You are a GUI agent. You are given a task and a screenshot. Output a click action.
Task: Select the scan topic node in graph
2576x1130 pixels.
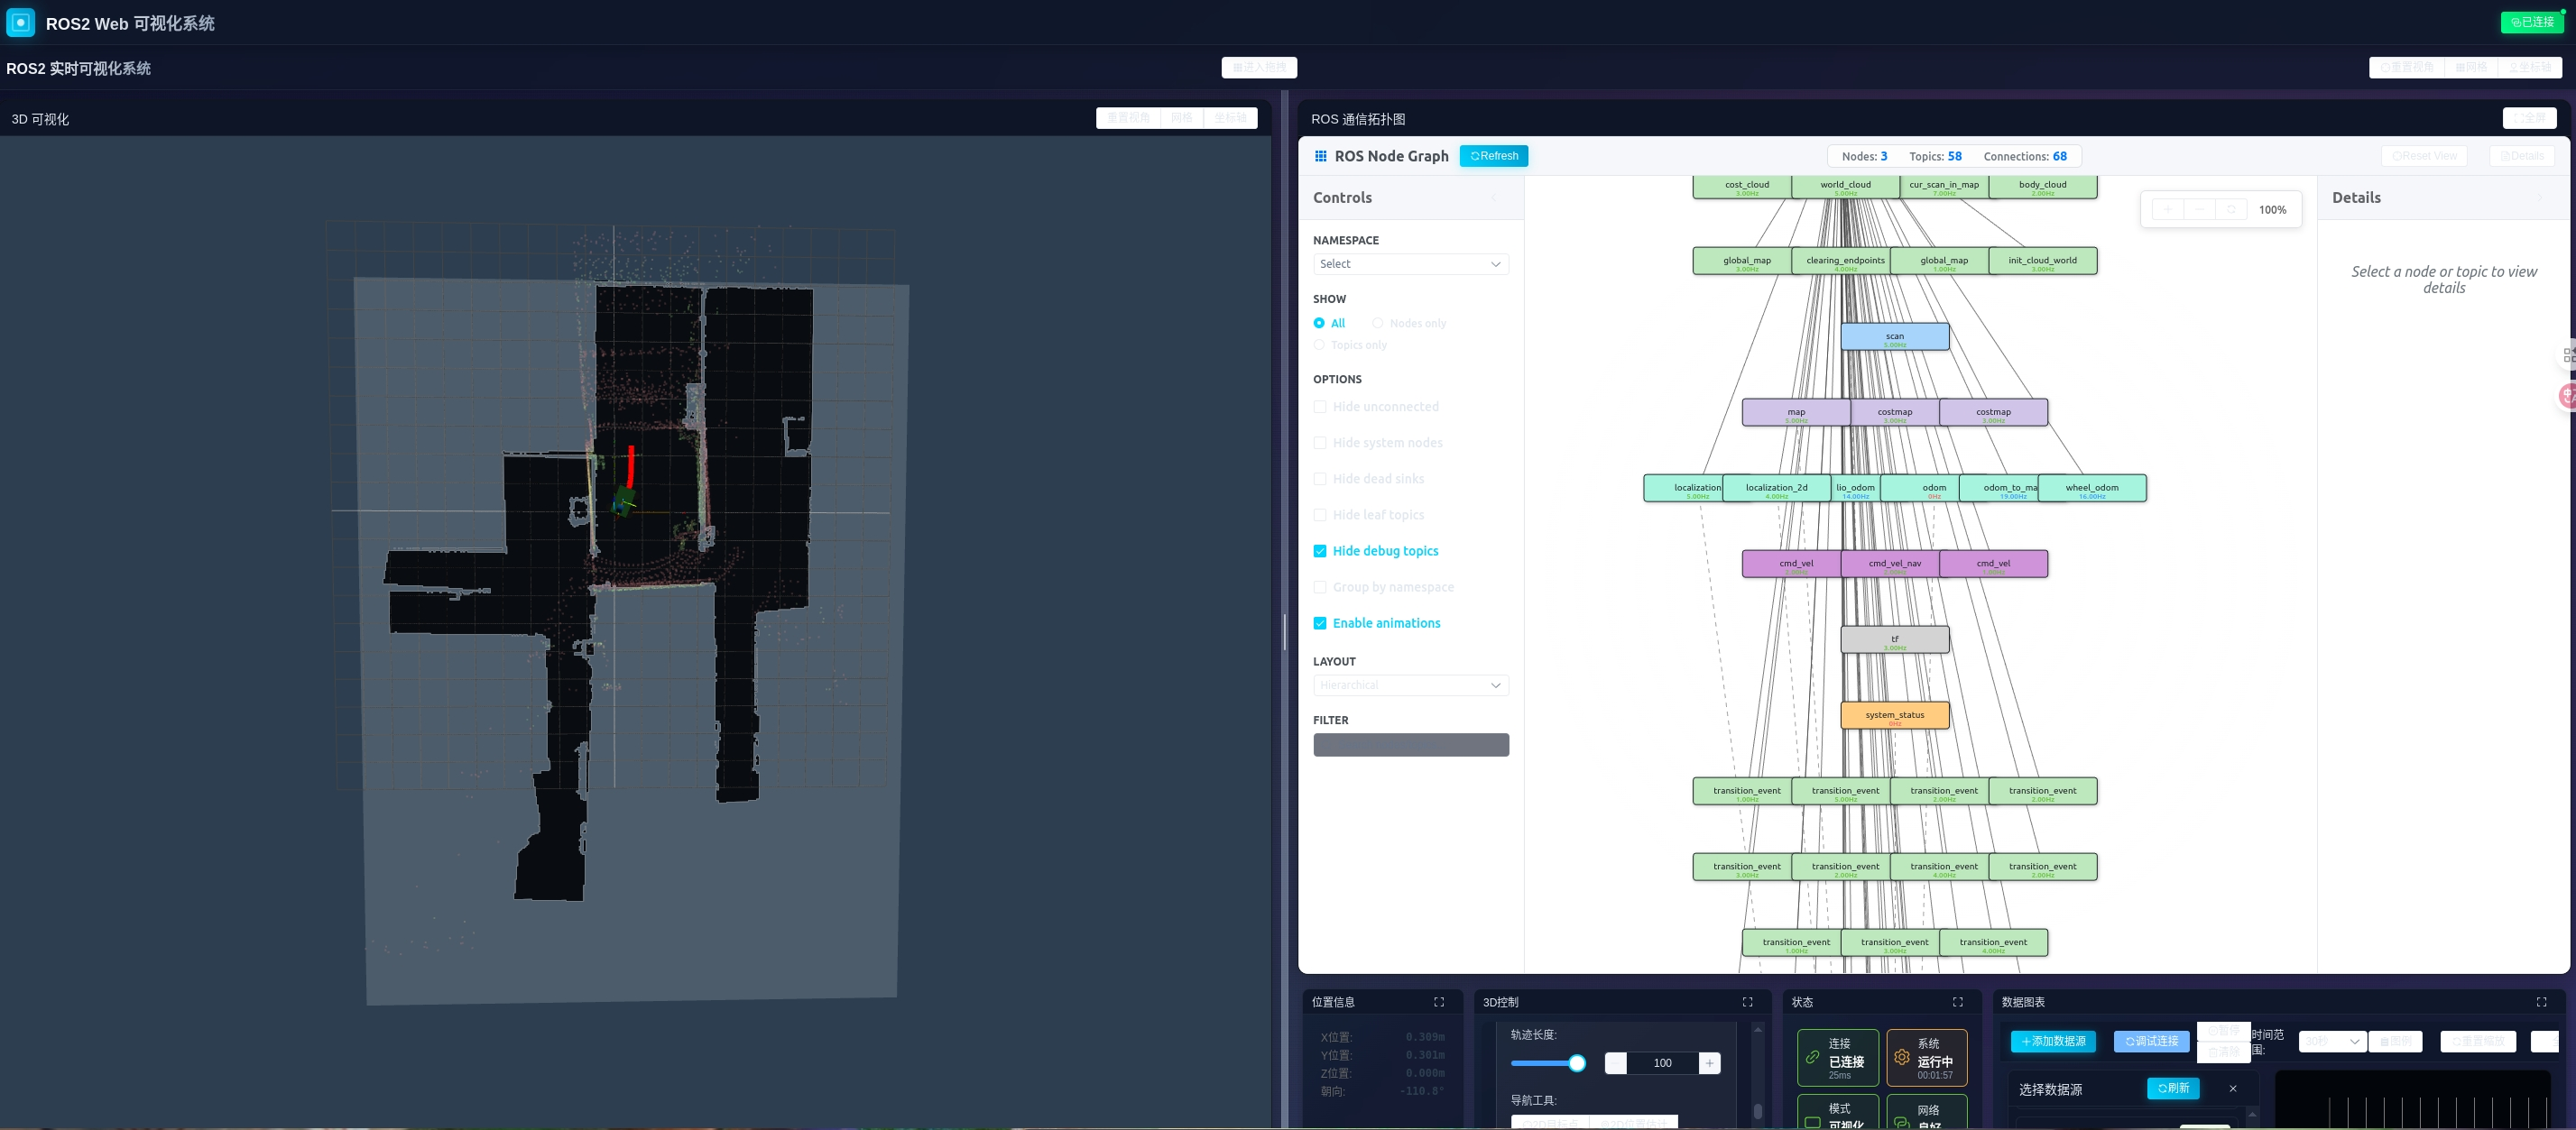1894,336
